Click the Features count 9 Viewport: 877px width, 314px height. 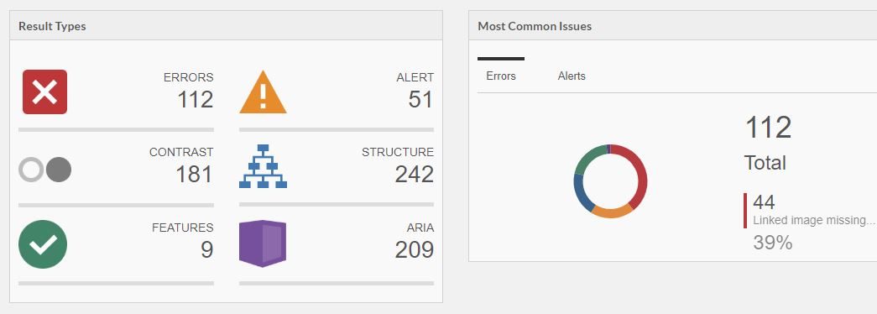click(207, 249)
